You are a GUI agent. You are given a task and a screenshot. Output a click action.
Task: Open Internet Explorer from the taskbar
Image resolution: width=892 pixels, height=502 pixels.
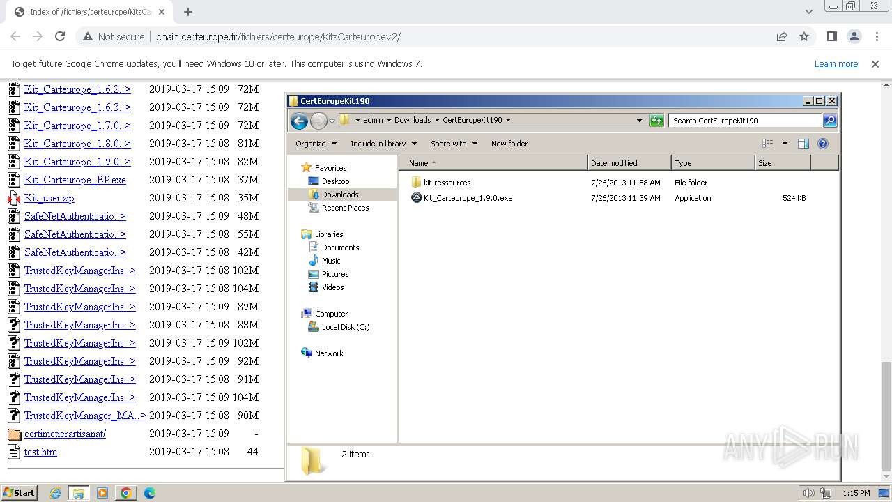point(55,493)
